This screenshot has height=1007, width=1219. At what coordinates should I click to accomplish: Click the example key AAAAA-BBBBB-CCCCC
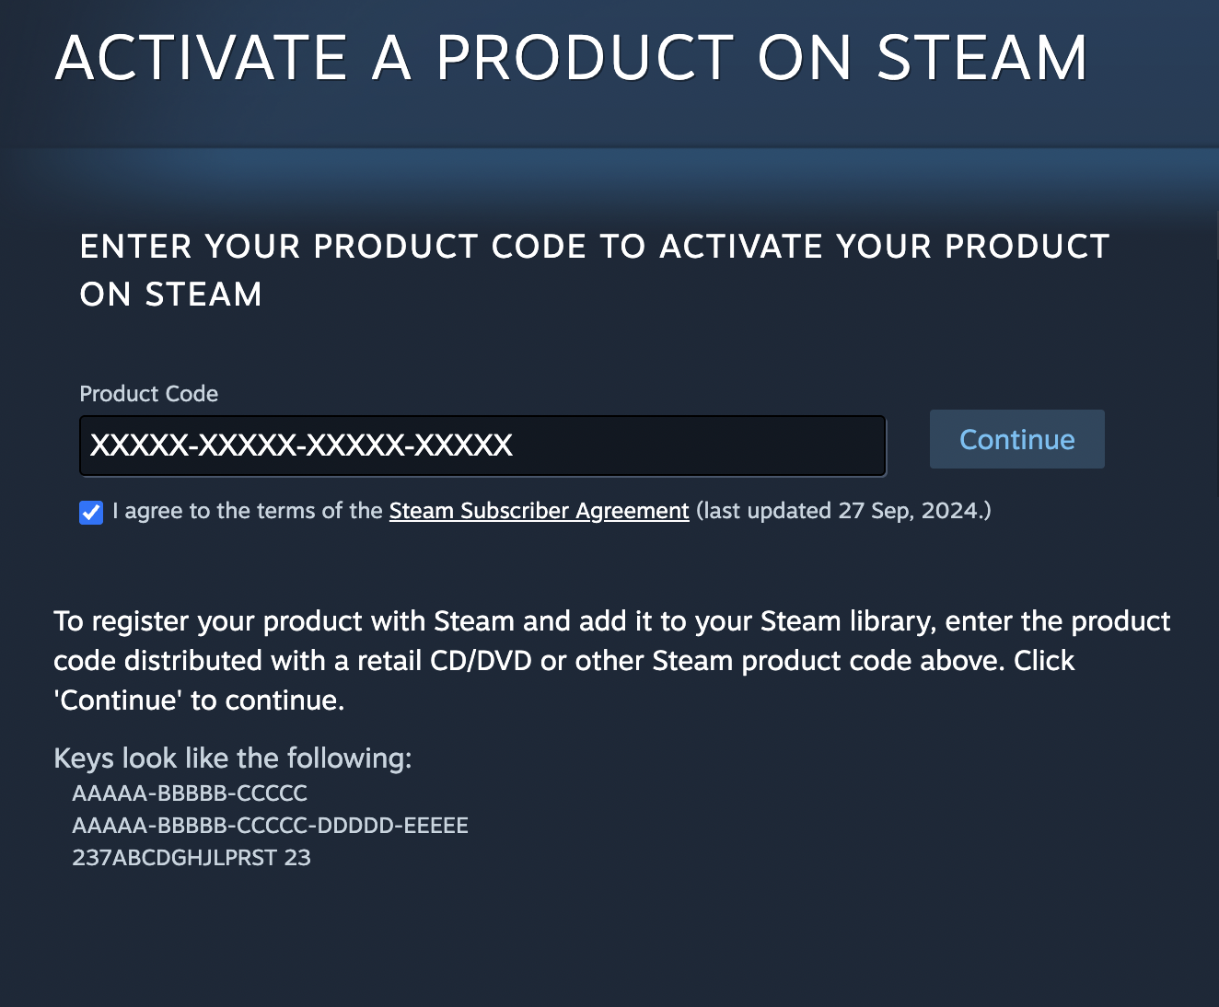pos(190,793)
